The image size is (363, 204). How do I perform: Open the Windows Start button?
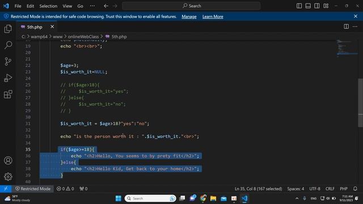point(119,198)
